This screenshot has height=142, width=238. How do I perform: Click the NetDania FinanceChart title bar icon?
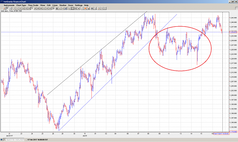click(x=2, y=2)
